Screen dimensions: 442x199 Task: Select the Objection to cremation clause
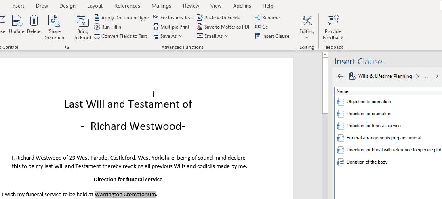(x=368, y=102)
